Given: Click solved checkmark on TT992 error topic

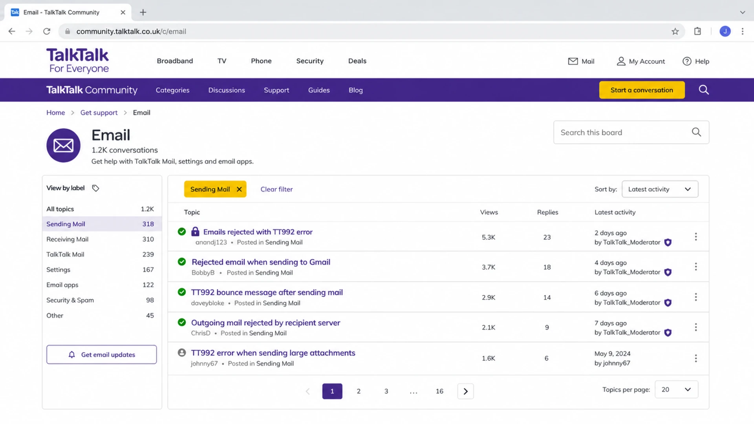Looking at the screenshot, I should pos(181,232).
